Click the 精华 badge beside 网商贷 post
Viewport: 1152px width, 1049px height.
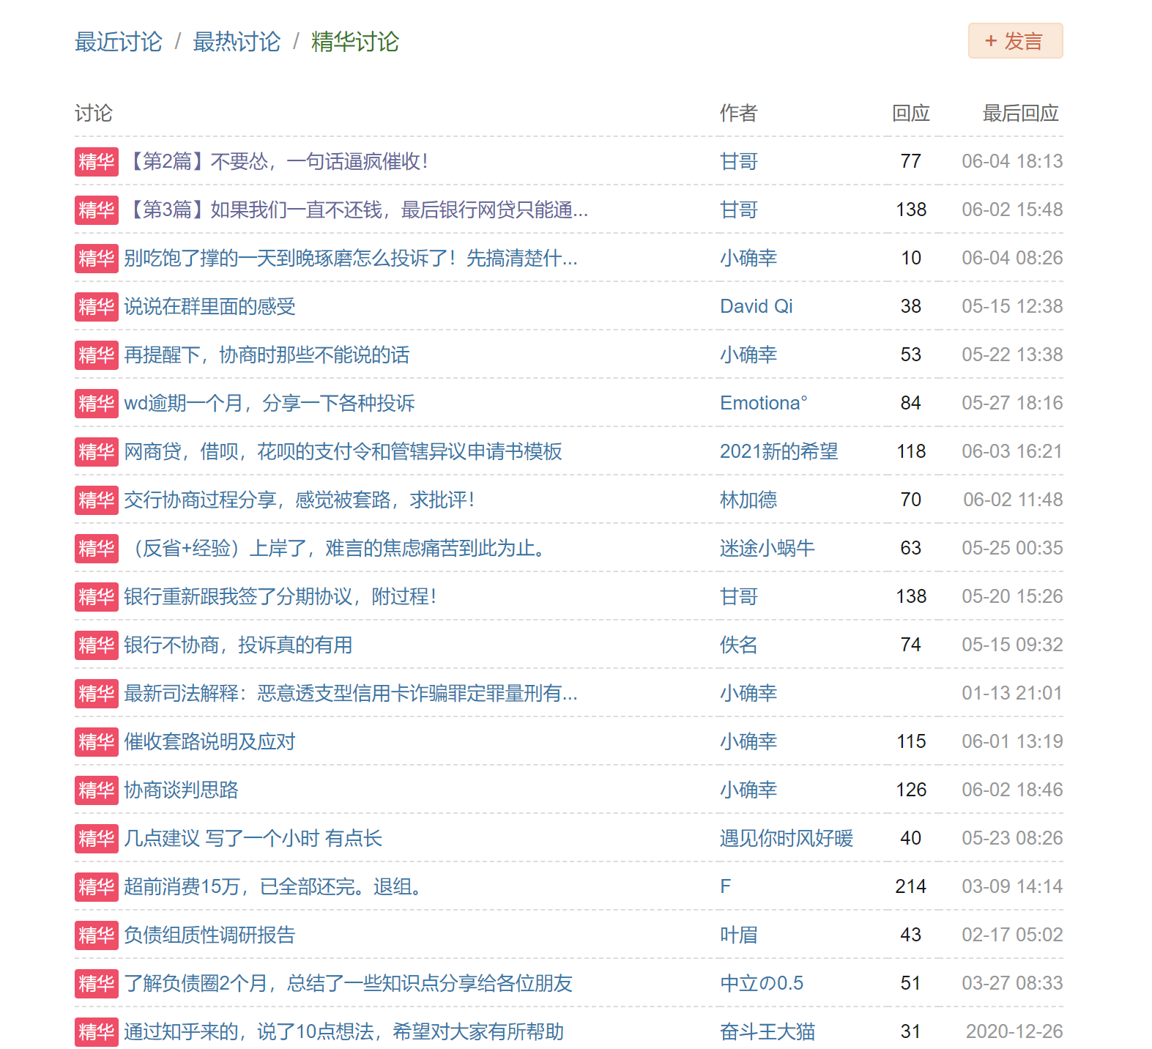pyautogui.click(x=97, y=451)
